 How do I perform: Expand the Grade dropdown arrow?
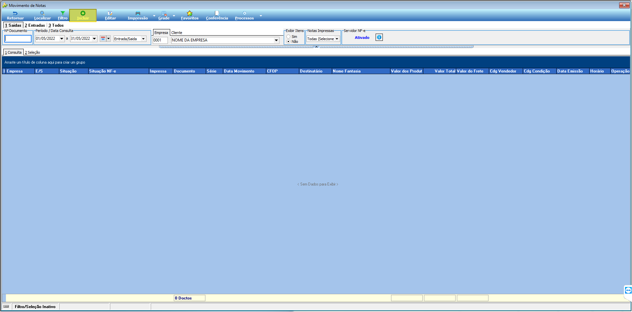pos(174,15)
